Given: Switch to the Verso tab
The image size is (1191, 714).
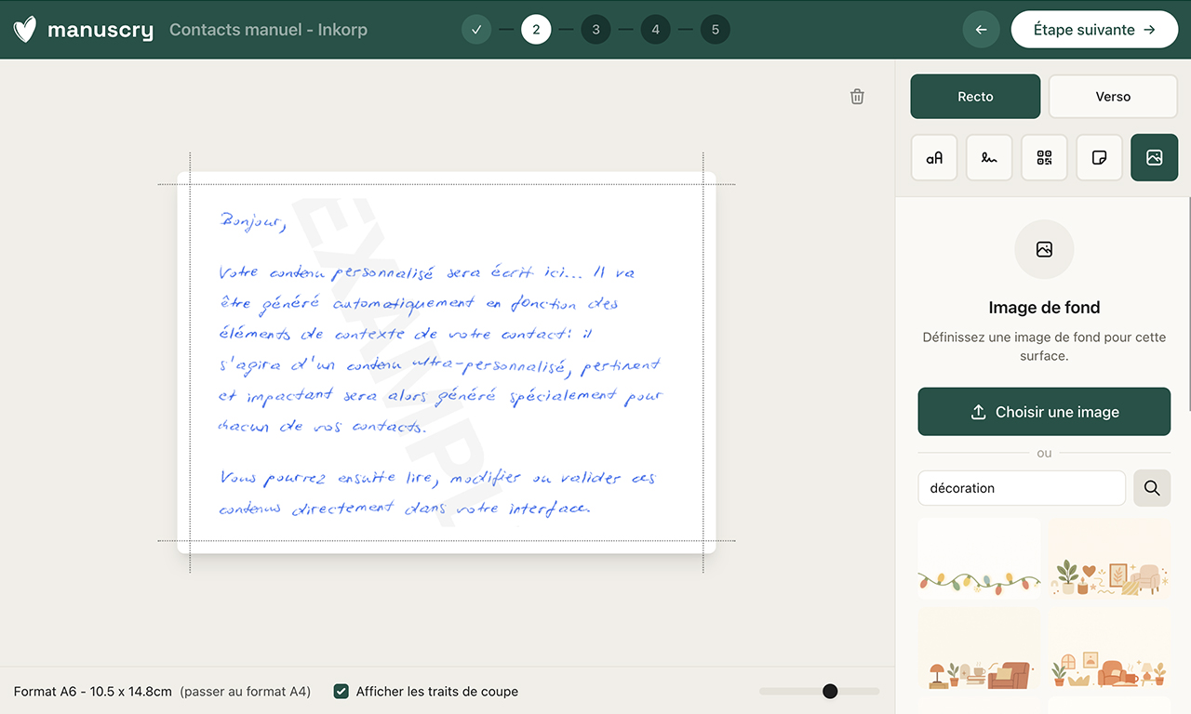Looking at the screenshot, I should coord(1113,97).
